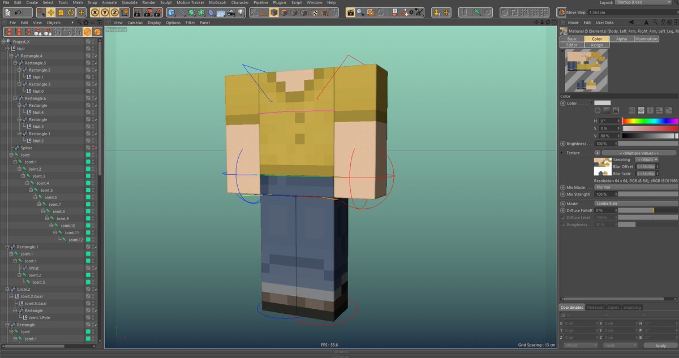Click the material preview thumbnail
The width and height of the screenshot is (679, 358).
[x=586, y=70]
